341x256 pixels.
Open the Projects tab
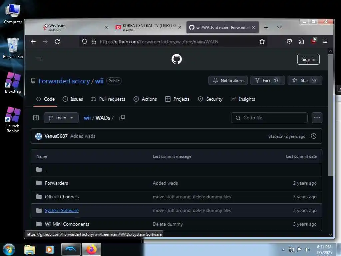(x=177, y=99)
